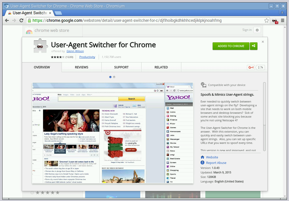
Task: Select the first screenshot carousel dot
Action: (110, 77)
